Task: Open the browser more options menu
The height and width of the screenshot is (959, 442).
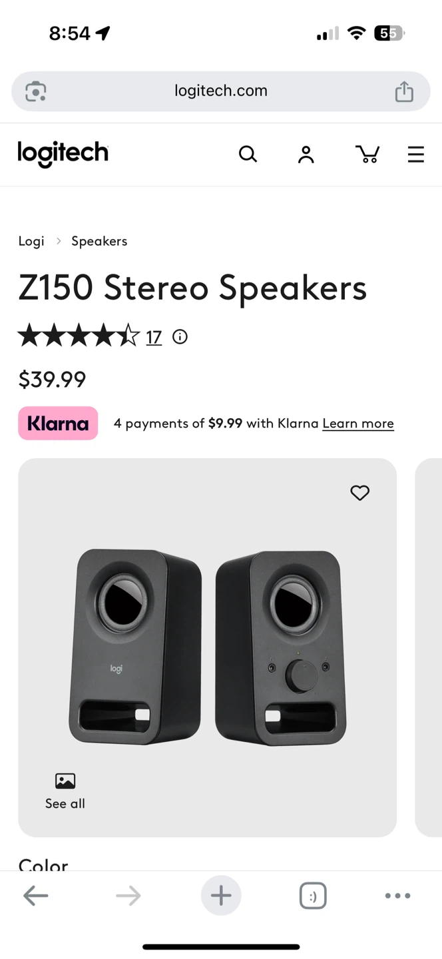Action: 397,896
